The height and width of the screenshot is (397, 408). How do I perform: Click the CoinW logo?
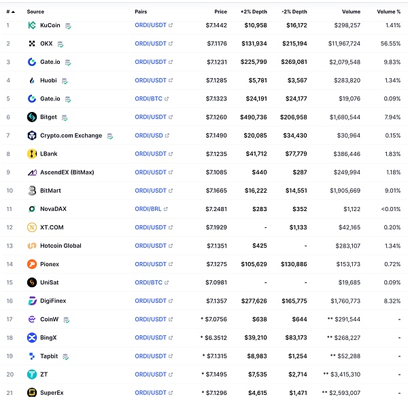(32, 319)
